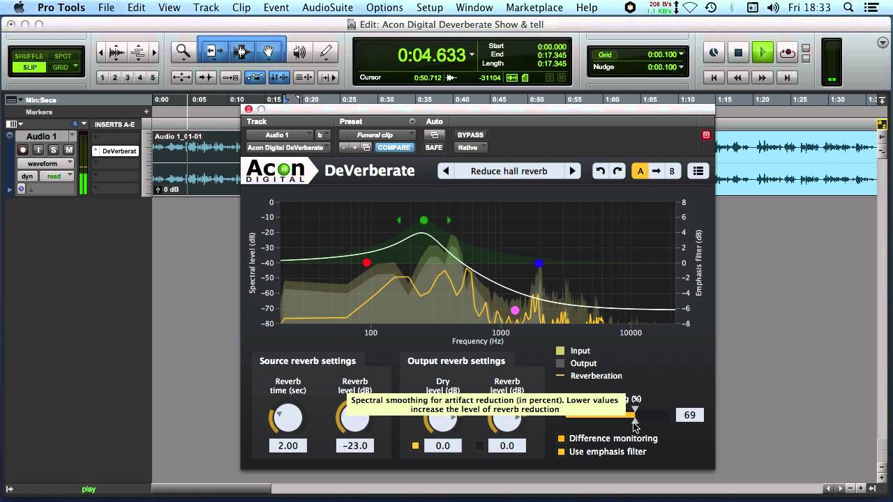This screenshot has width=893, height=502.
Task: Click the COMPARE button
Action: 394,147
